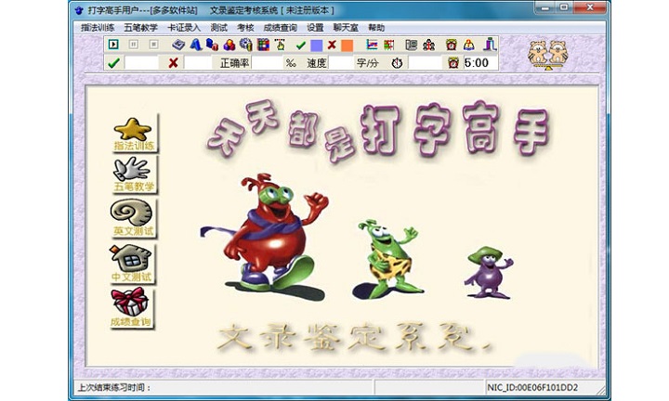Click the blue letter A toolbar icon
The height and width of the screenshot is (401, 669).
pos(195,44)
